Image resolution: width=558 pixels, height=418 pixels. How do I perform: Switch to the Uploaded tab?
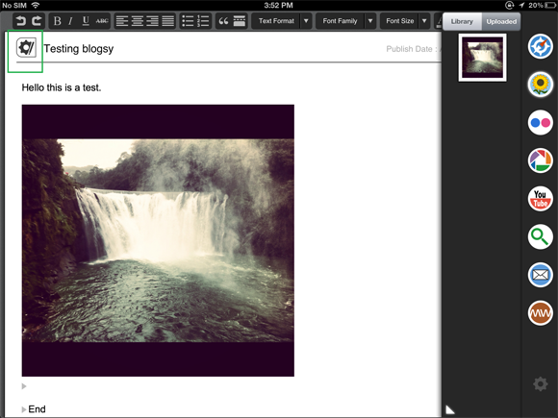[x=501, y=21]
